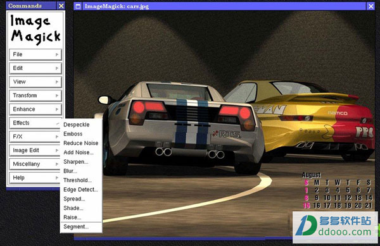Open the window menu icon of ImageMagick cars.jpg
The height and width of the screenshot is (246, 380).
78,6
